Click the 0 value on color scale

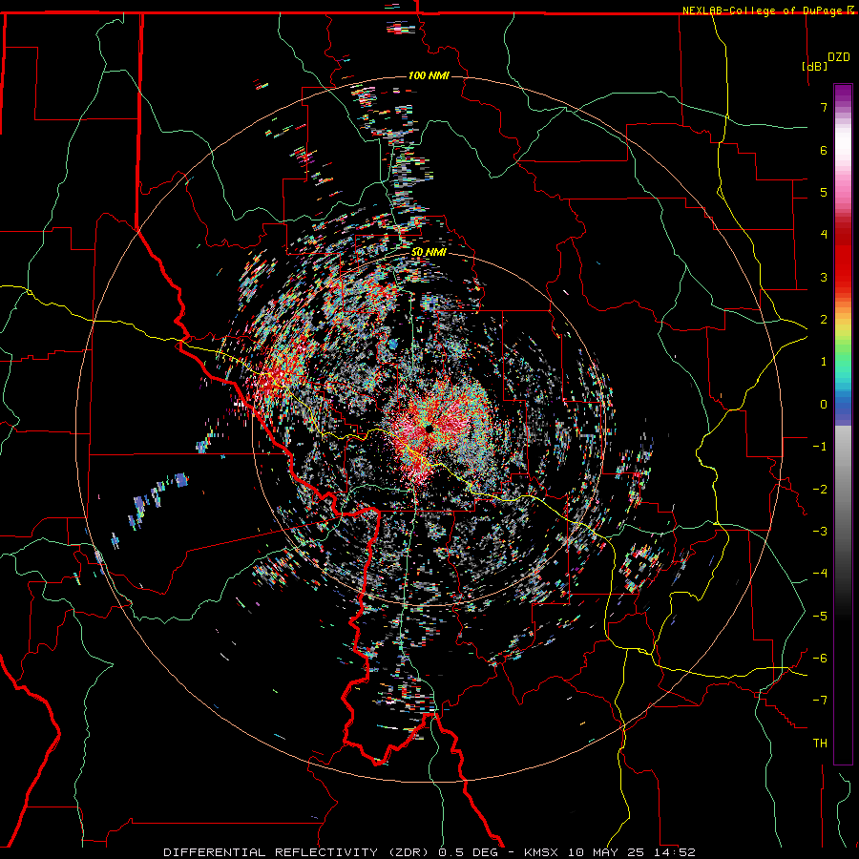click(824, 405)
